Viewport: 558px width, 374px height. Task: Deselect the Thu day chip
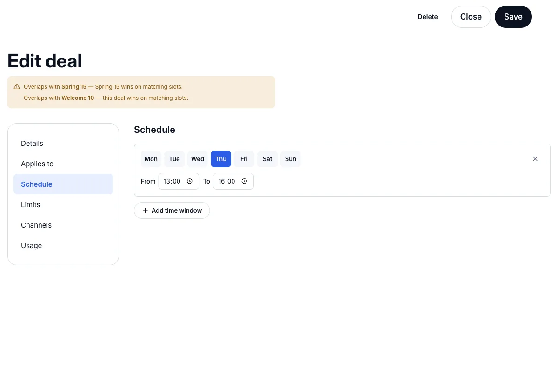pos(221,159)
